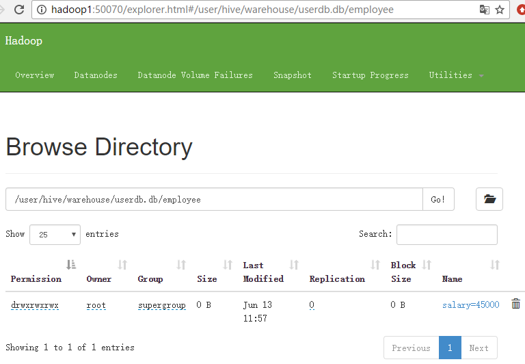Click the Browse Directory heading
Screen dimensions: 525x364
99,147
